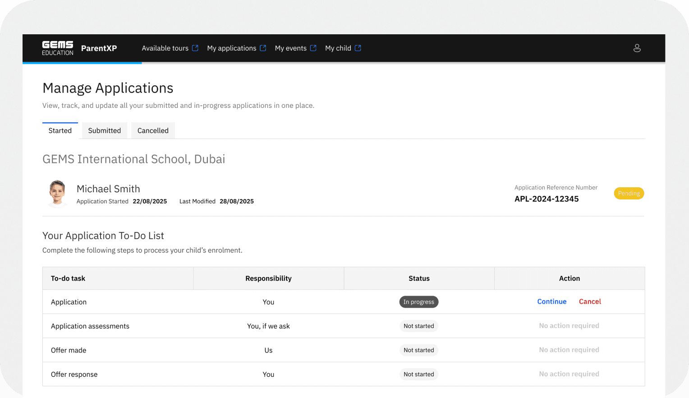The width and height of the screenshot is (689, 398).
Task: Click the external link icon beside My events
Action: pos(313,48)
